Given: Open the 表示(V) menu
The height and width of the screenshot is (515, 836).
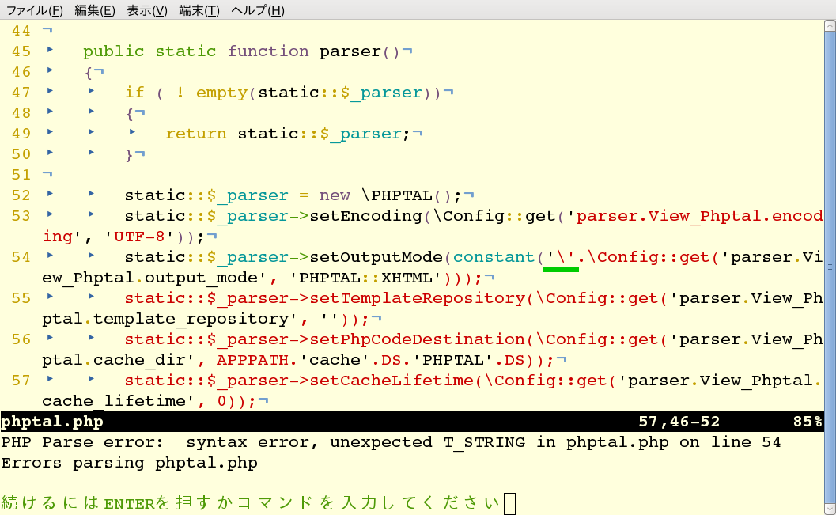Looking at the screenshot, I should coord(146,10).
